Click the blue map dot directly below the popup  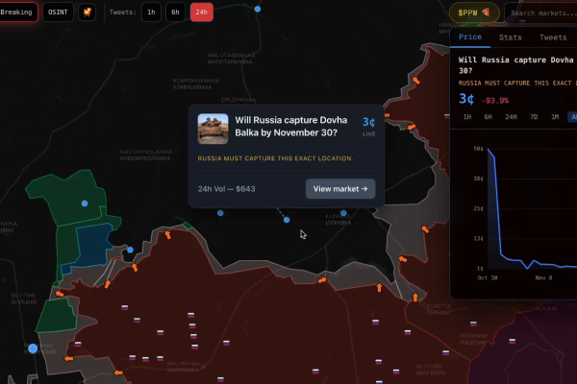tap(286, 220)
